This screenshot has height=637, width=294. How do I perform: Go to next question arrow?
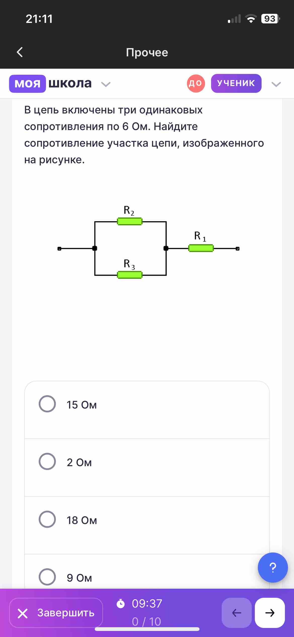coord(270,613)
